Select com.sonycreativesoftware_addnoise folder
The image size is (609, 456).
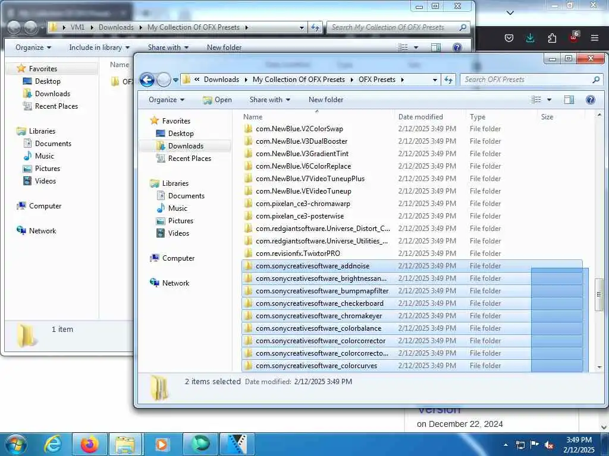pos(312,266)
